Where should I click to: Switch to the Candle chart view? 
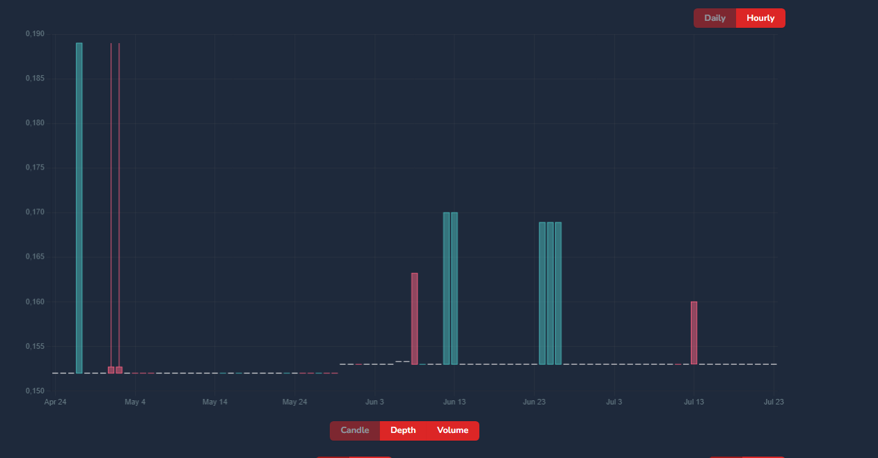355,430
